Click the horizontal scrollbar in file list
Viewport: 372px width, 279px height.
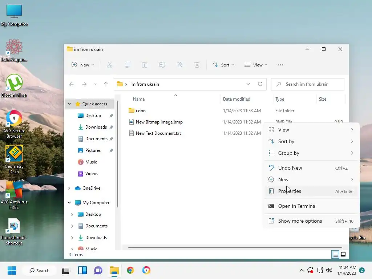click(x=235, y=247)
